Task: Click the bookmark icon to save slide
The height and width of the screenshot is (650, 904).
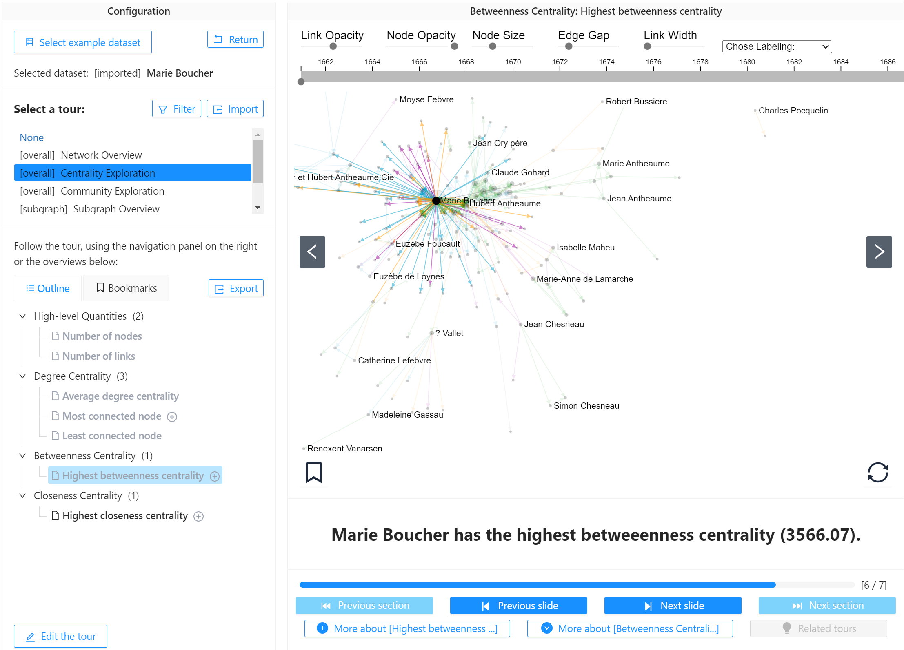Action: tap(314, 471)
